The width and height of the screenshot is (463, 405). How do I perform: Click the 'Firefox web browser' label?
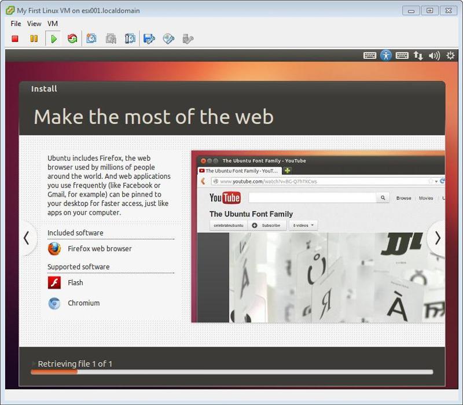100,249
